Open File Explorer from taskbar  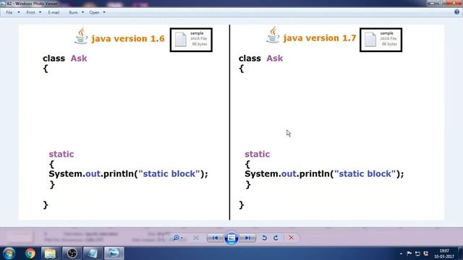[50, 253]
